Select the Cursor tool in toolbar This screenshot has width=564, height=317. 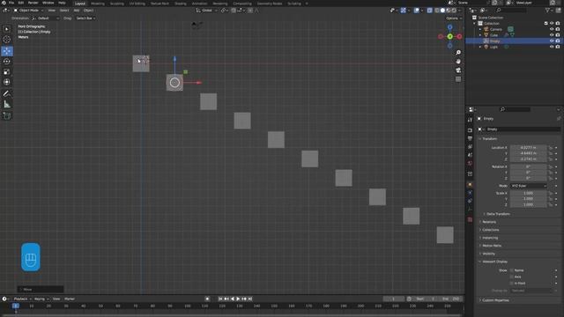coord(7,40)
